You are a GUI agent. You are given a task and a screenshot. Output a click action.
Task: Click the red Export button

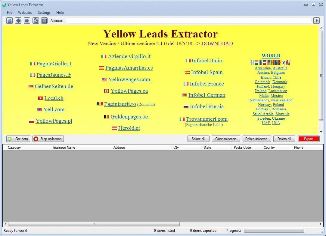pyautogui.click(x=308, y=139)
